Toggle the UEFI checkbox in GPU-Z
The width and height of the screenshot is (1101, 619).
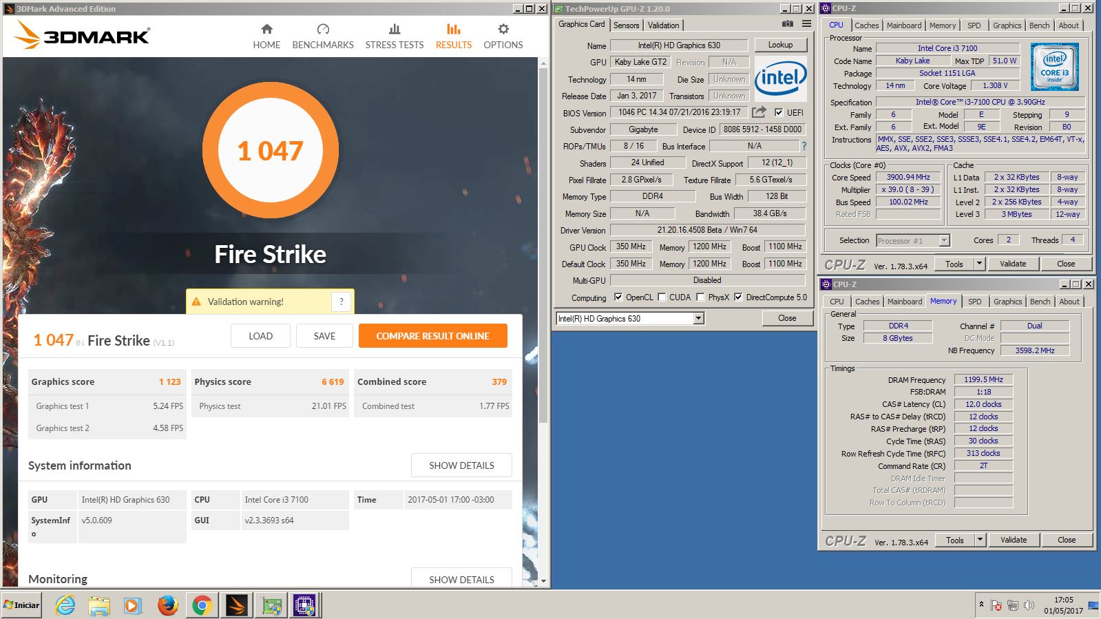tap(779, 112)
